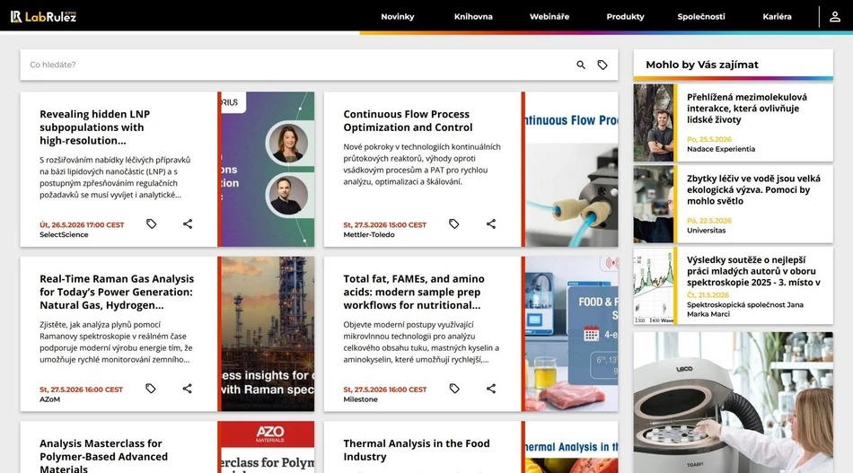
Task: Share the Continuous Flow Process webinar
Action: [x=490, y=223]
